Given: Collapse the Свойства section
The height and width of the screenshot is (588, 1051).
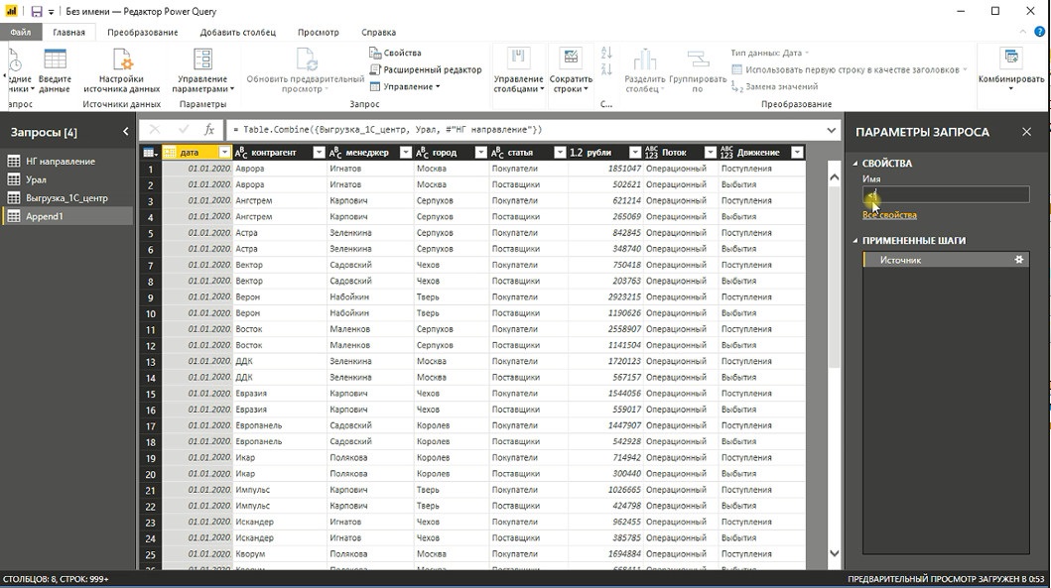Looking at the screenshot, I should [855, 164].
